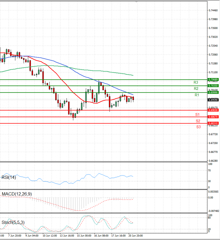Click the Stoch(5,5,3) indicator label
The width and height of the screenshot is (220, 240).
(x=13, y=222)
